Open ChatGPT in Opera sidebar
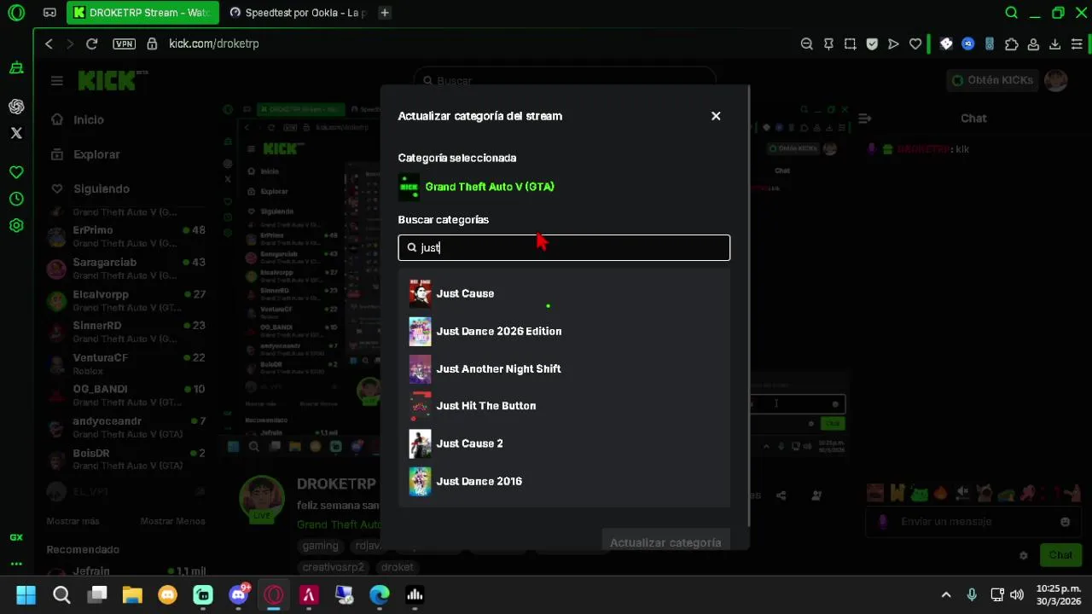 (x=16, y=107)
